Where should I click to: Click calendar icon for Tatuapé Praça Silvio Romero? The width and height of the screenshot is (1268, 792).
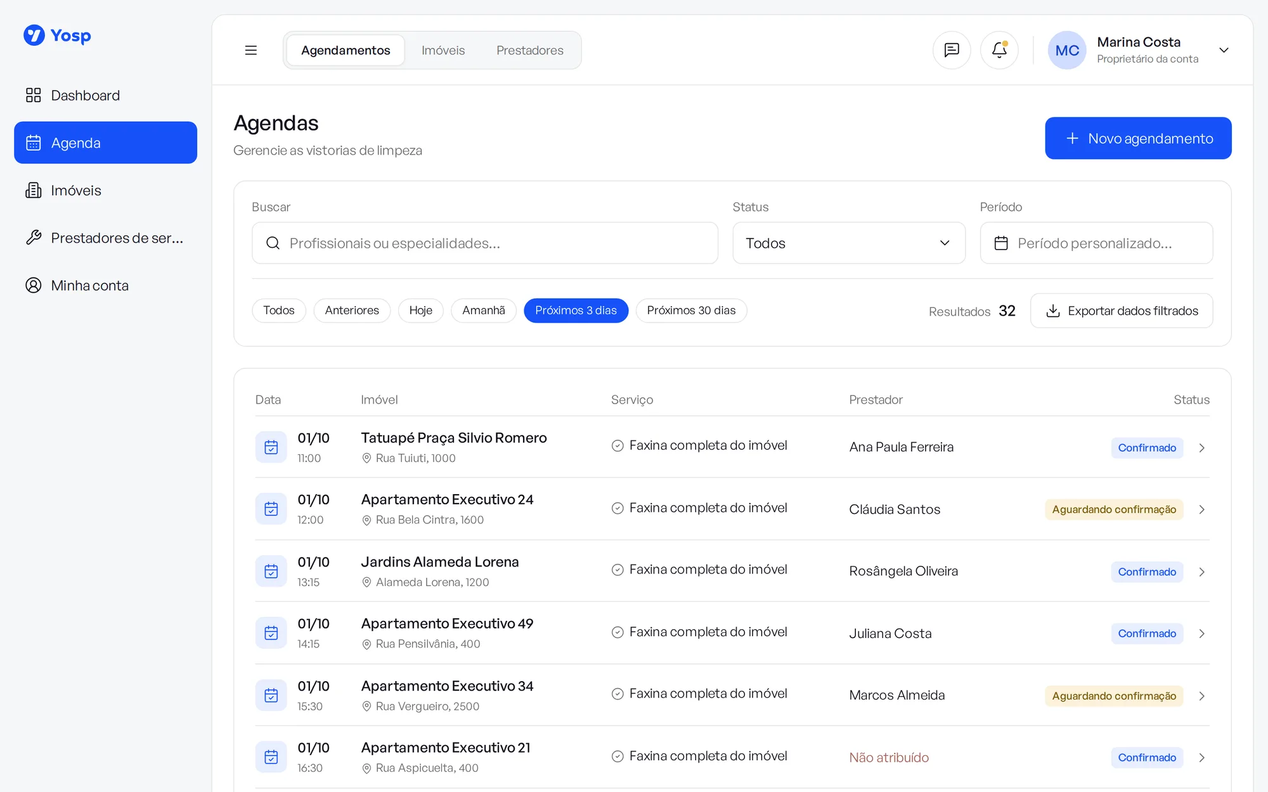point(271,447)
